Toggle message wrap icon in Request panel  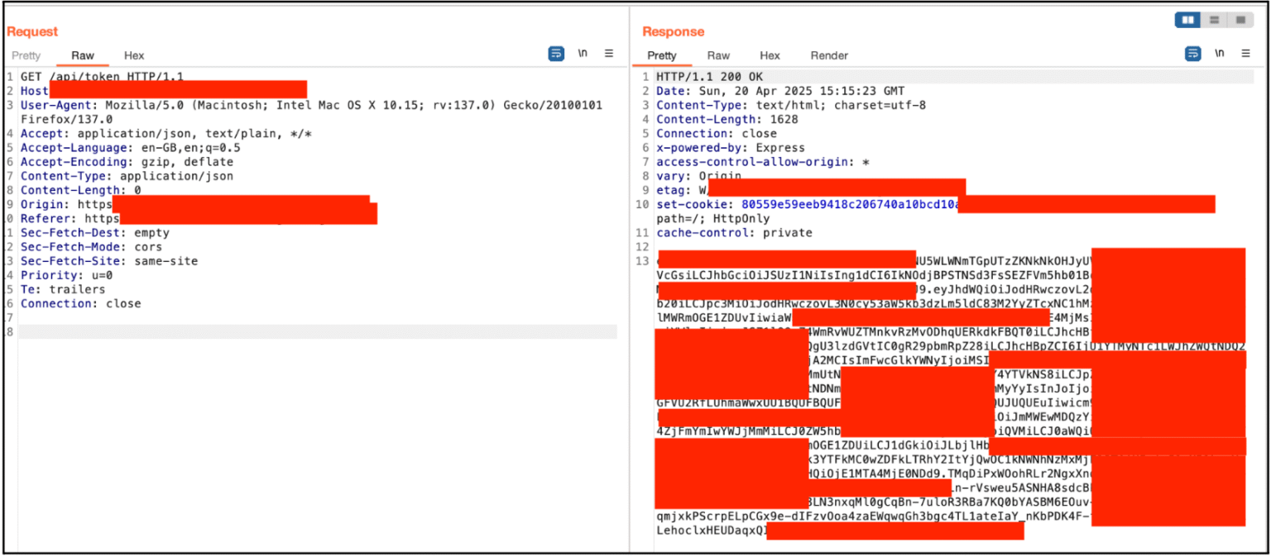click(556, 54)
